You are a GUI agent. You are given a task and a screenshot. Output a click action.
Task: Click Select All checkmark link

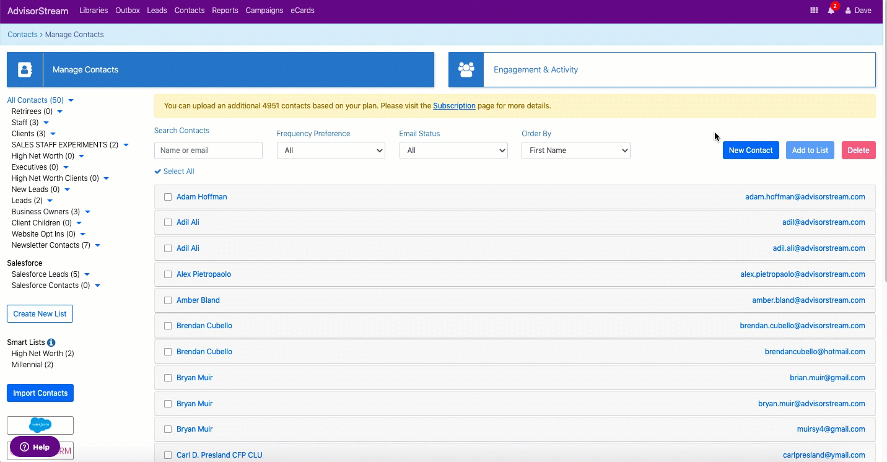174,172
